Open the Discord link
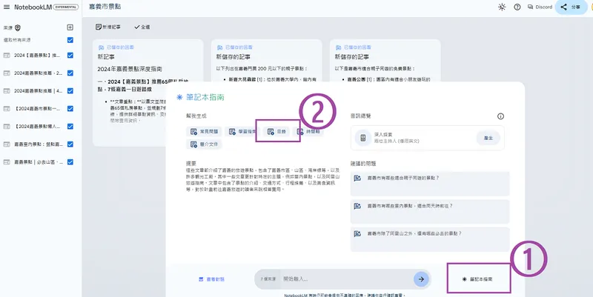This screenshot has width=593, height=297. pyautogui.click(x=540, y=7)
